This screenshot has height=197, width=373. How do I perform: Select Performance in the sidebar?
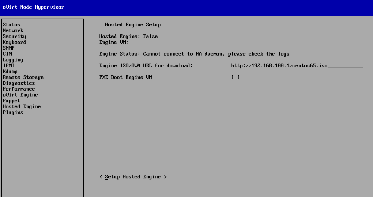[x=19, y=89]
